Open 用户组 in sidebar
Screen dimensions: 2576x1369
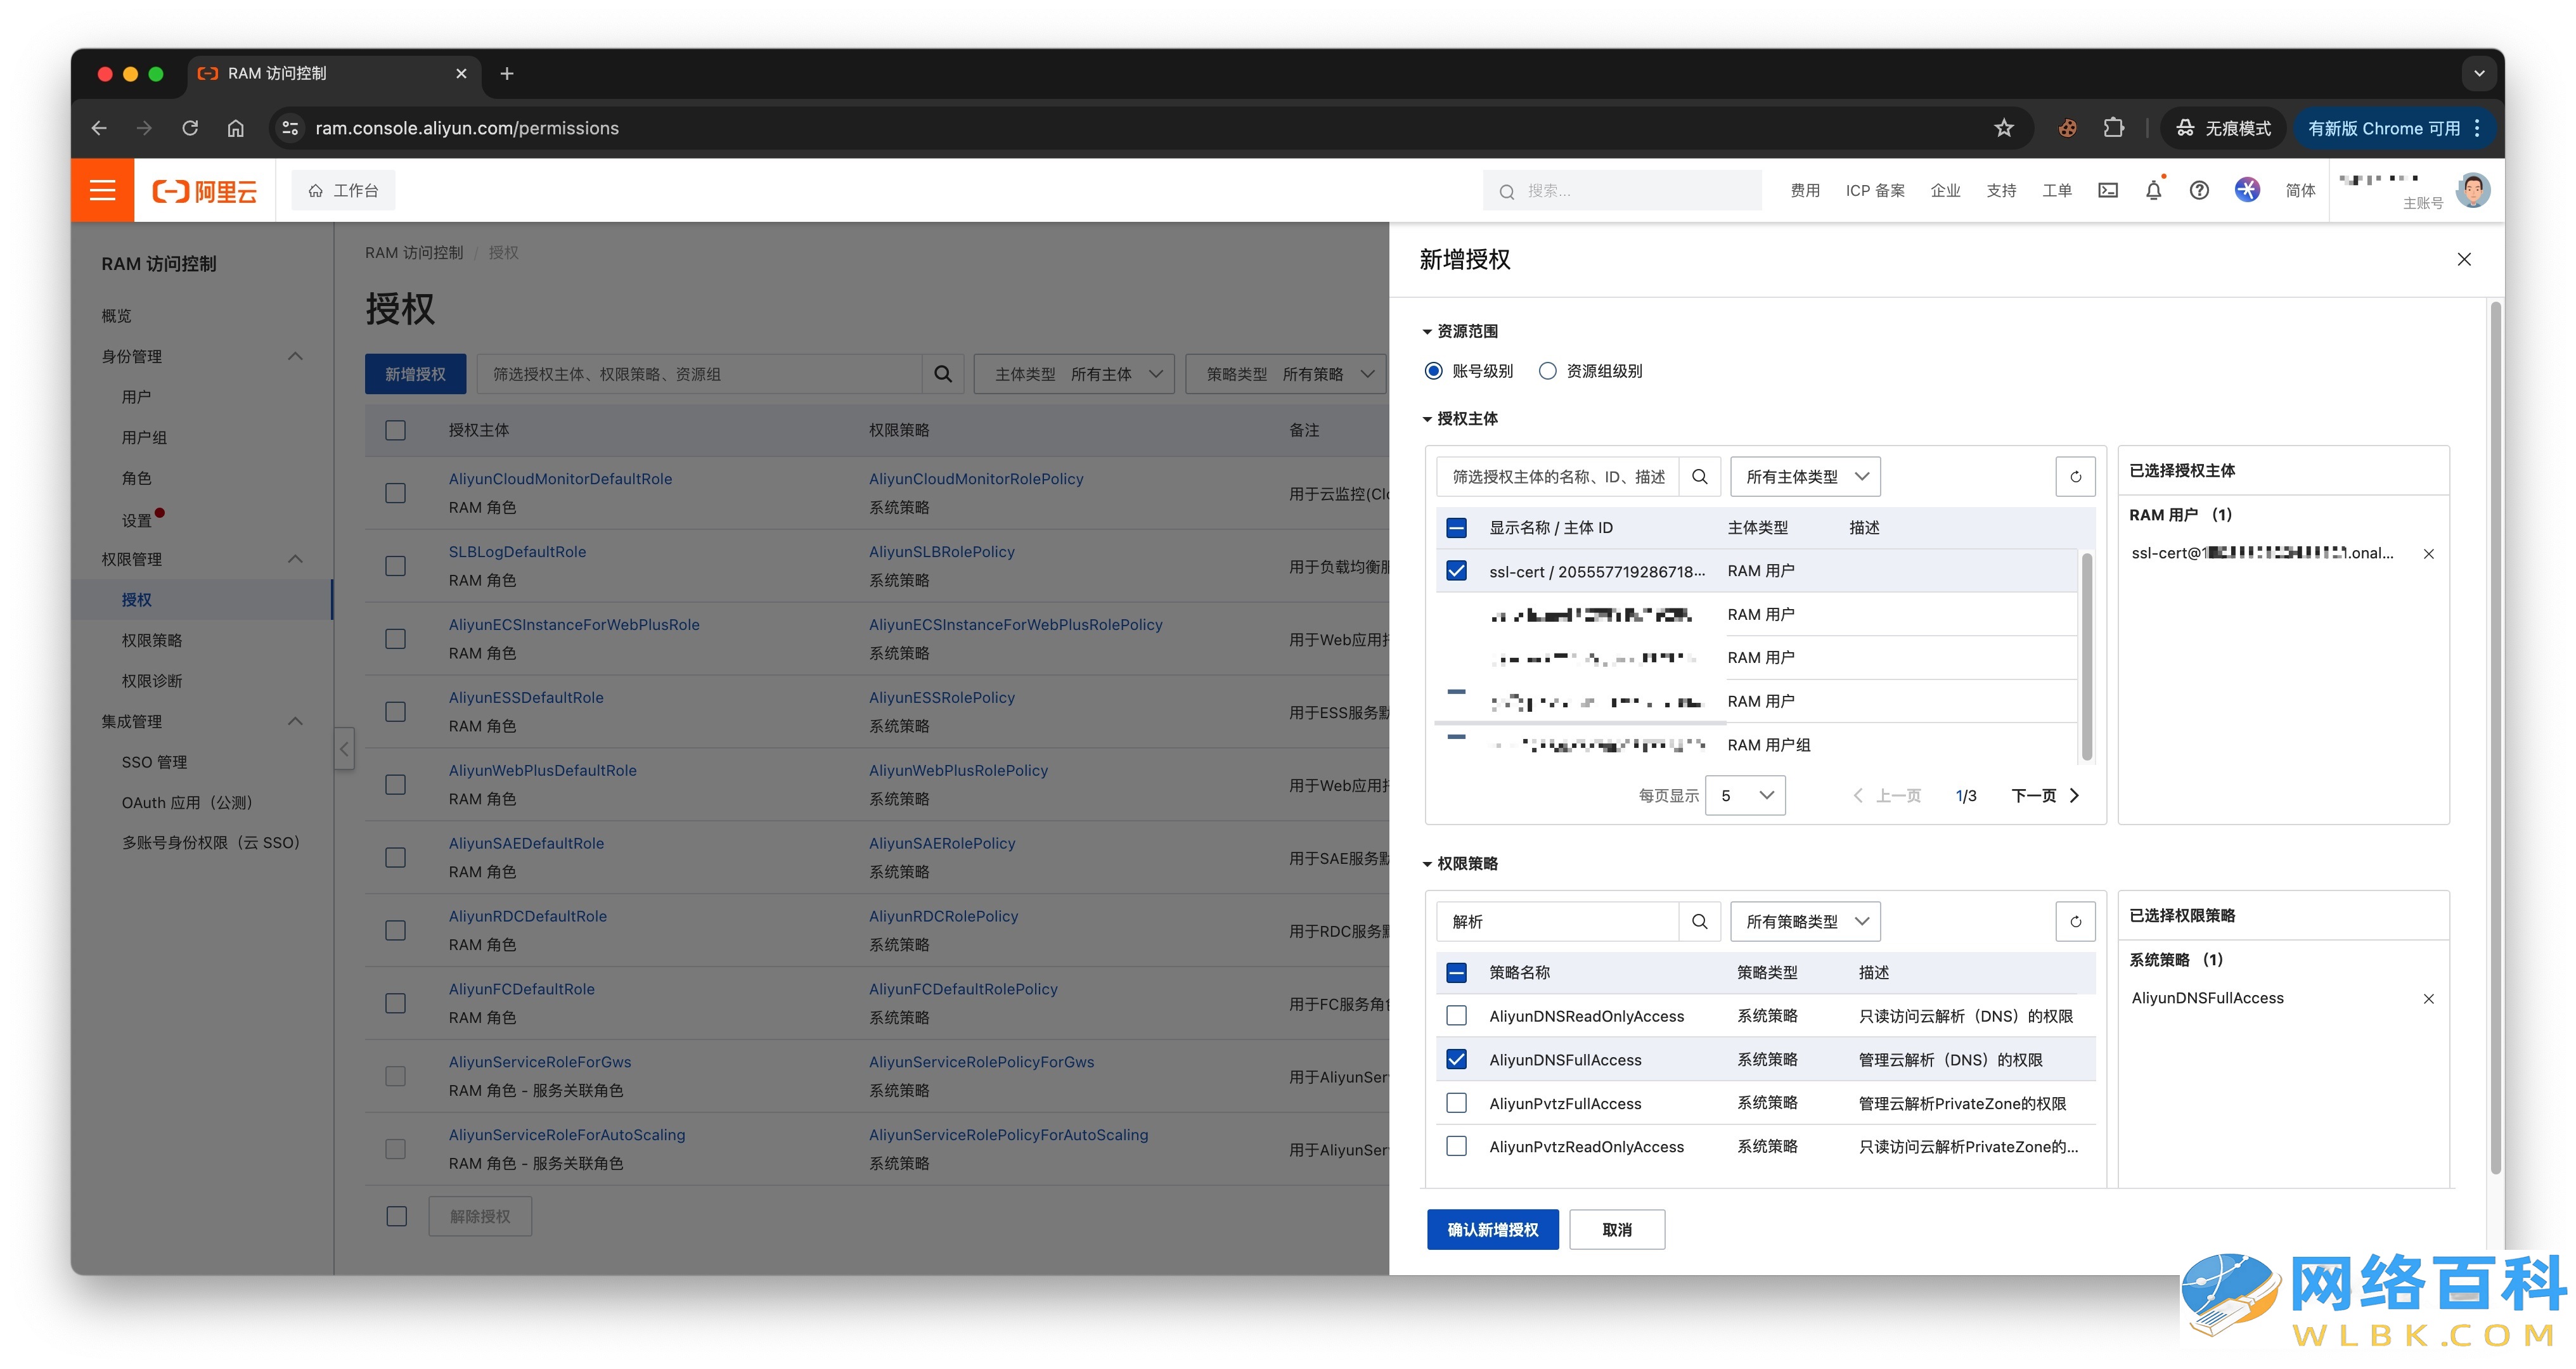[x=145, y=438]
